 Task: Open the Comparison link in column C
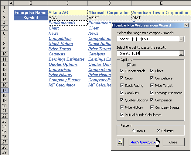coord(60,69)
